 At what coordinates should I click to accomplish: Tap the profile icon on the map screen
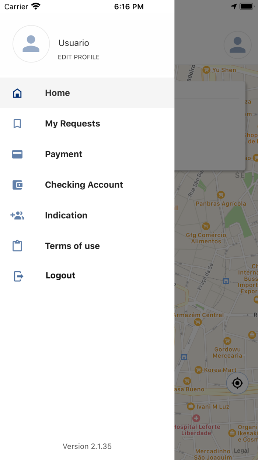238,45
